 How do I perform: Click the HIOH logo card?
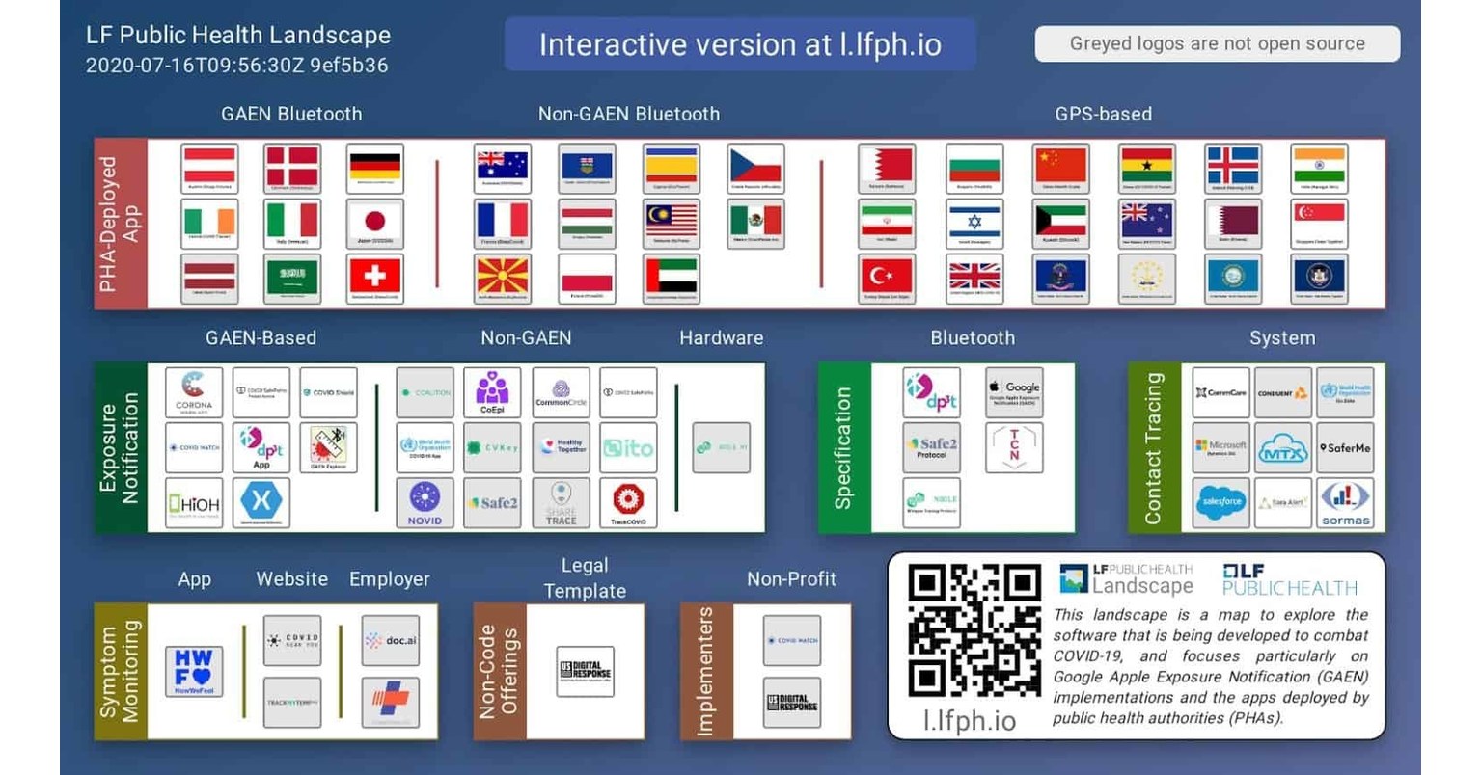coord(194,503)
